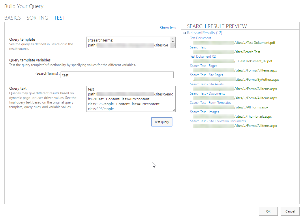Switch to the SORTING tab
Screen dimensions: 304x218
[x=37, y=18]
